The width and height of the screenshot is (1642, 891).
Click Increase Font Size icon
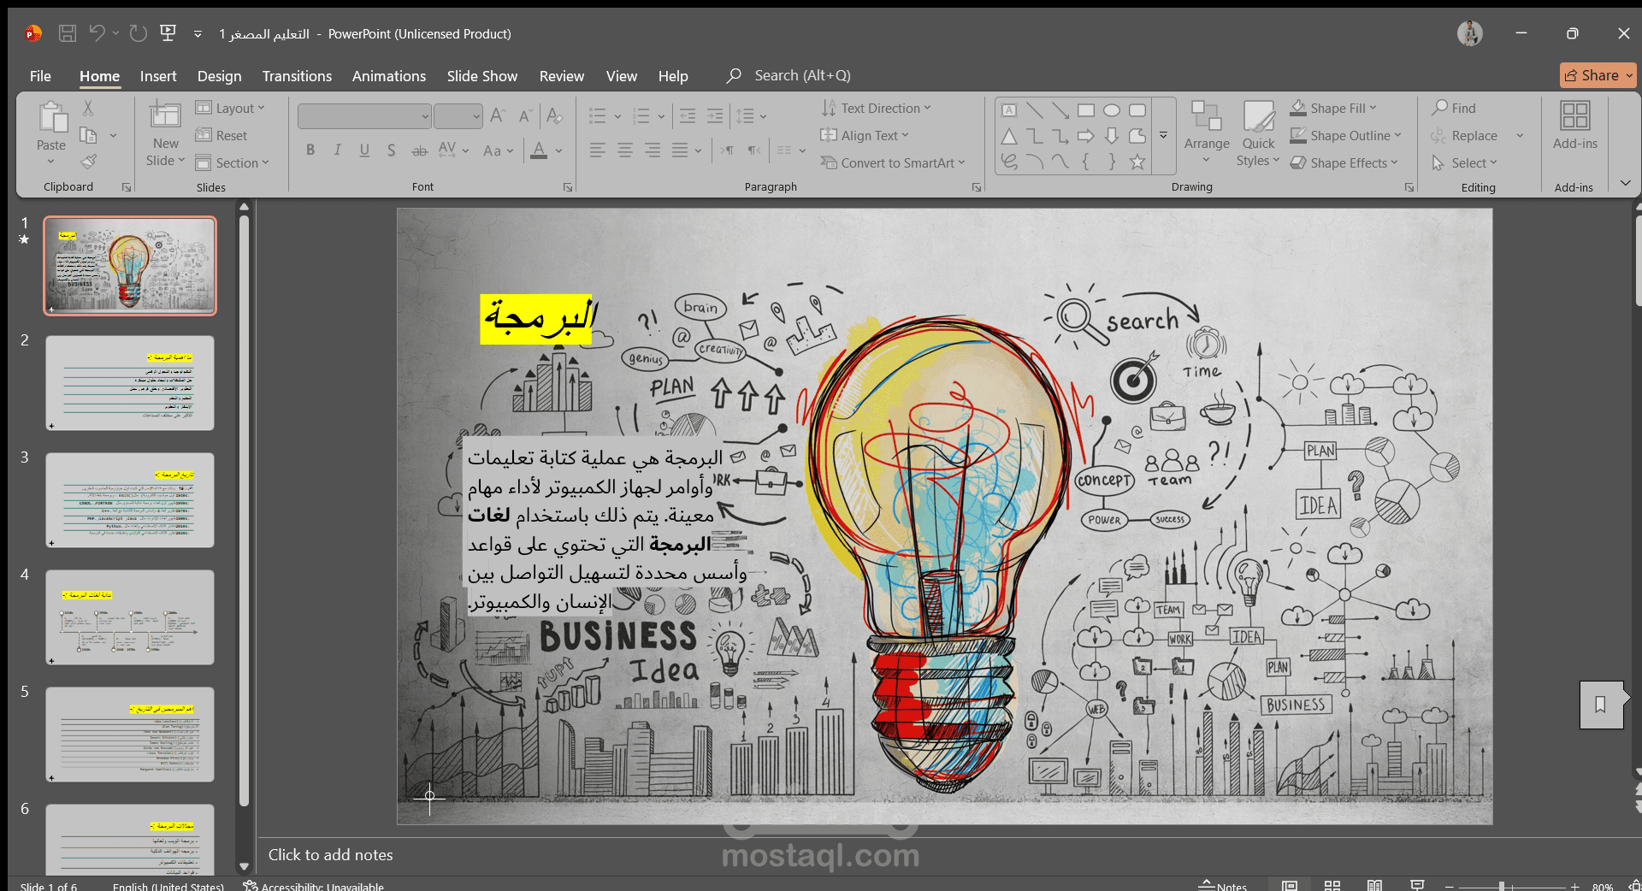point(498,115)
